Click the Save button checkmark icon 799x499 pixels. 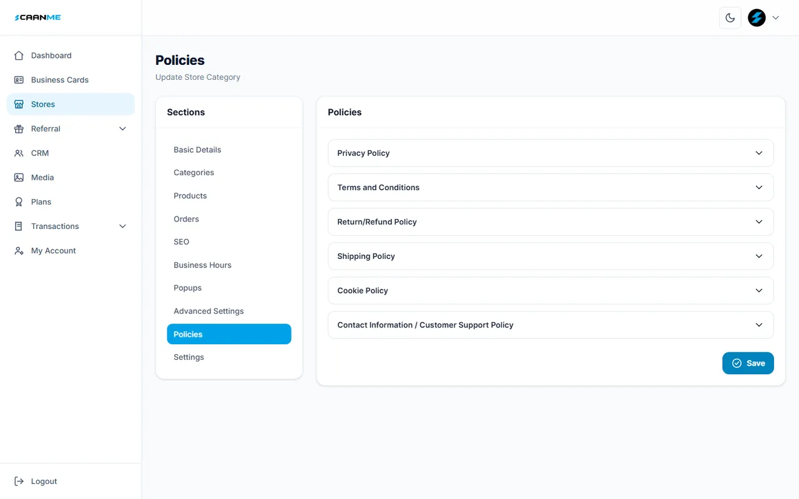[x=737, y=363]
